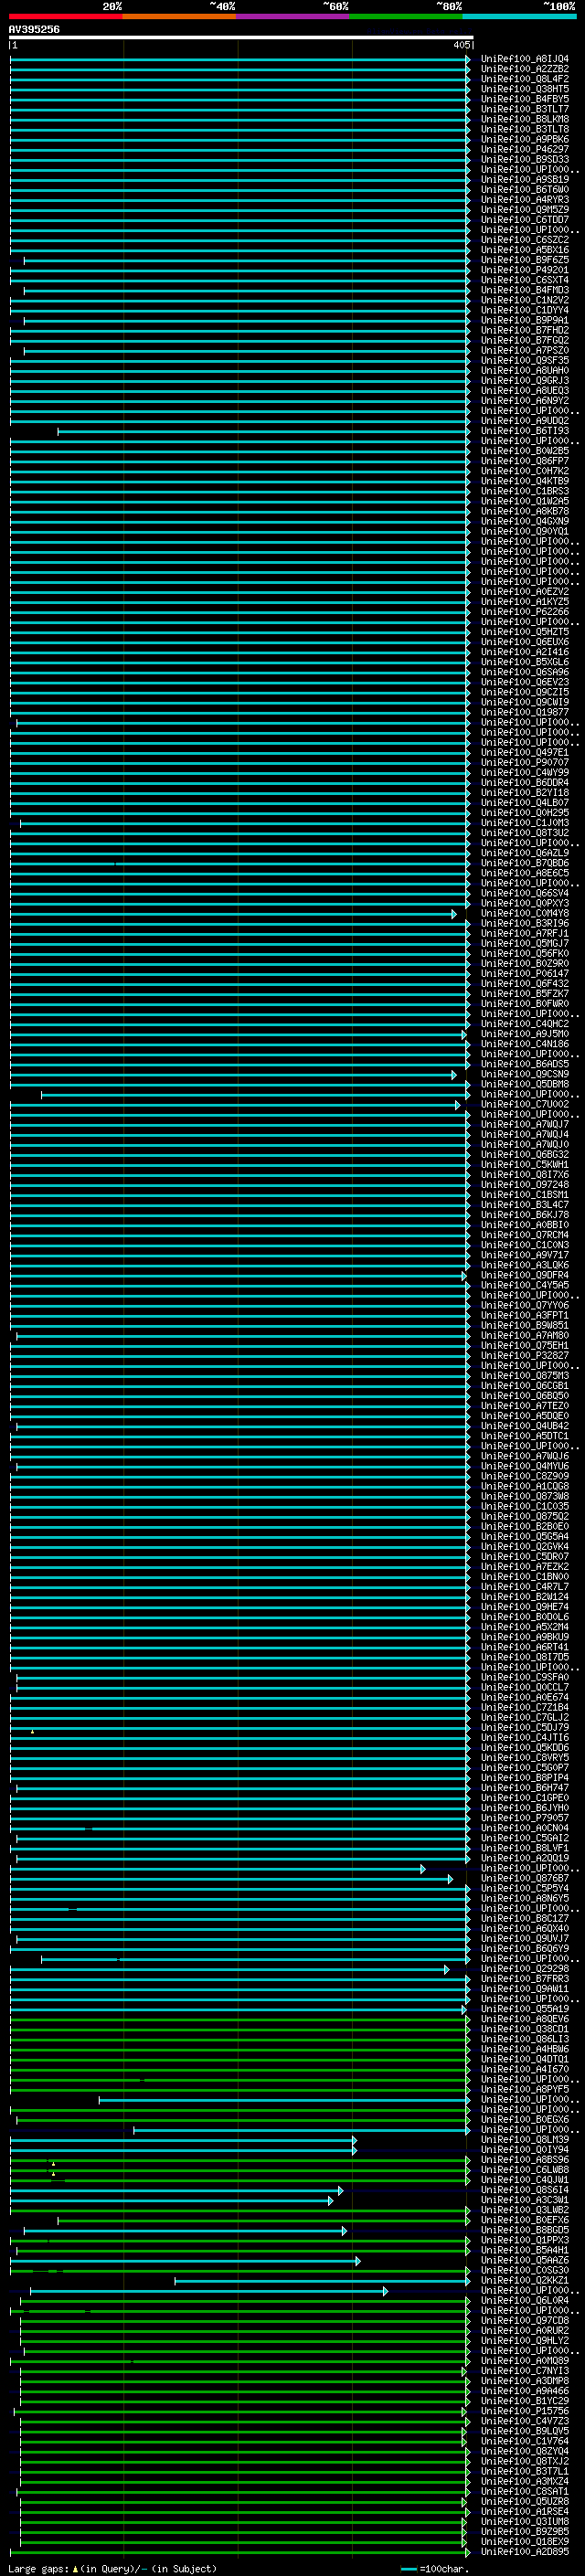
Task: Select the UniRef100_A4I670 label
Action: pyautogui.click(x=525, y=2069)
